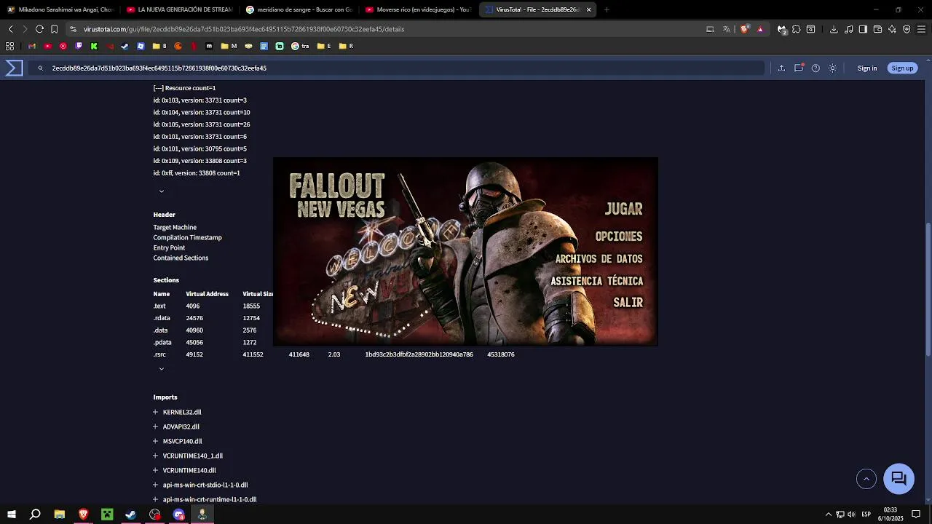The height and width of the screenshot is (524, 932).
Task: Open the VirusTotal help question icon
Action: [x=815, y=68]
